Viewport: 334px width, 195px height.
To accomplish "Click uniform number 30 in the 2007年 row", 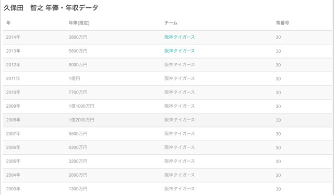I will 278,134.
